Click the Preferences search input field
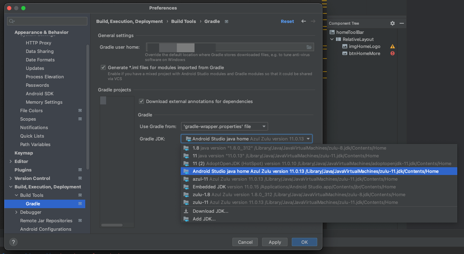The width and height of the screenshot is (464, 254). [47, 21]
